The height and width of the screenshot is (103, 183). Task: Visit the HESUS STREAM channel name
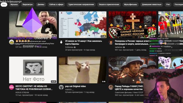point(22,92)
